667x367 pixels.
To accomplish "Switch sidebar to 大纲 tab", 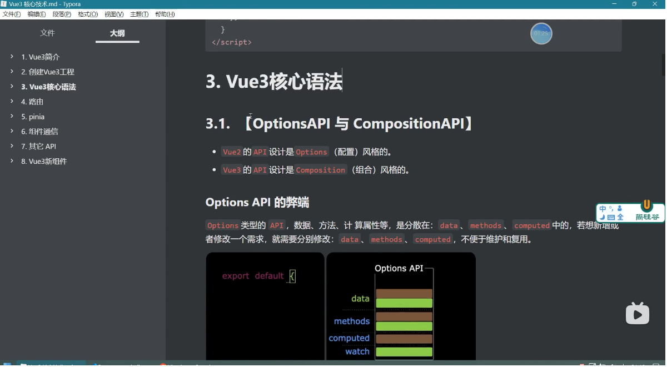I will click(117, 33).
